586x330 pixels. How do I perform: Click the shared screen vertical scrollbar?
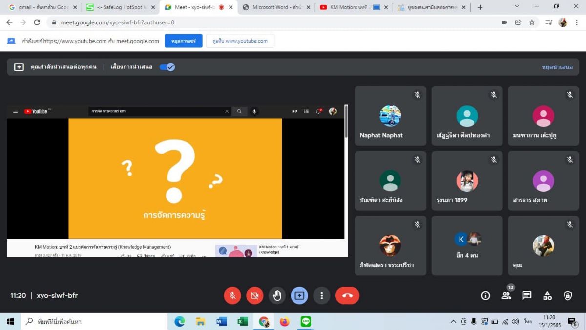[x=346, y=122]
